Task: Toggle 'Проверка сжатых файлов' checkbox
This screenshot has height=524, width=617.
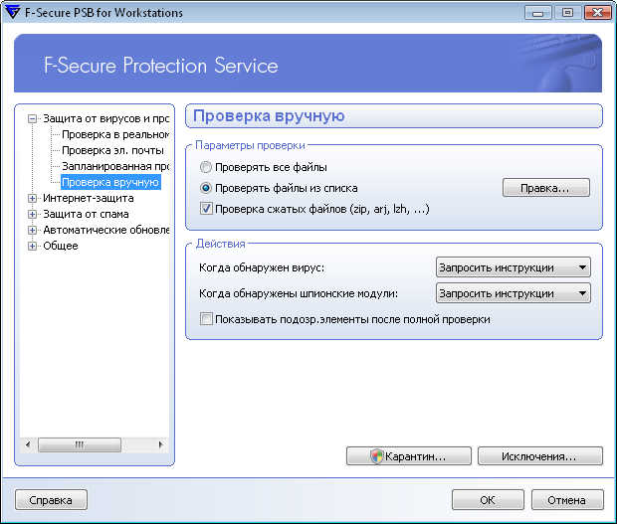Action: (x=206, y=209)
